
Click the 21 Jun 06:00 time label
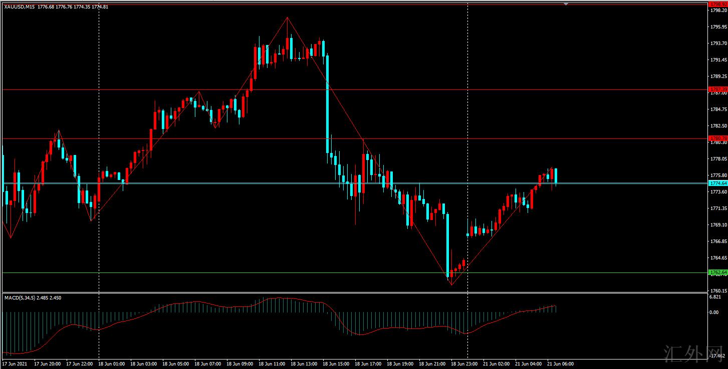click(561, 364)
